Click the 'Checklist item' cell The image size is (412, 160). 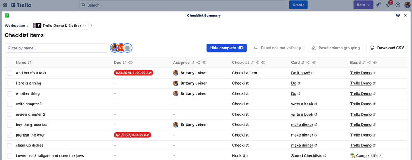(245, 73)
